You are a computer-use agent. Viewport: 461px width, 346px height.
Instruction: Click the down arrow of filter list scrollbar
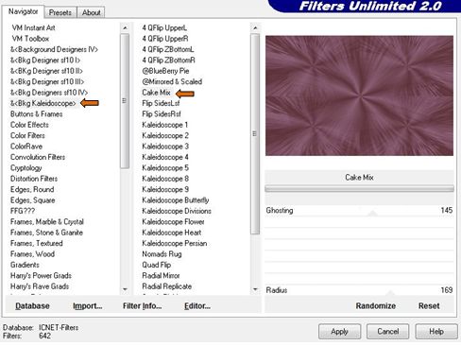click(x=255, y=289)
